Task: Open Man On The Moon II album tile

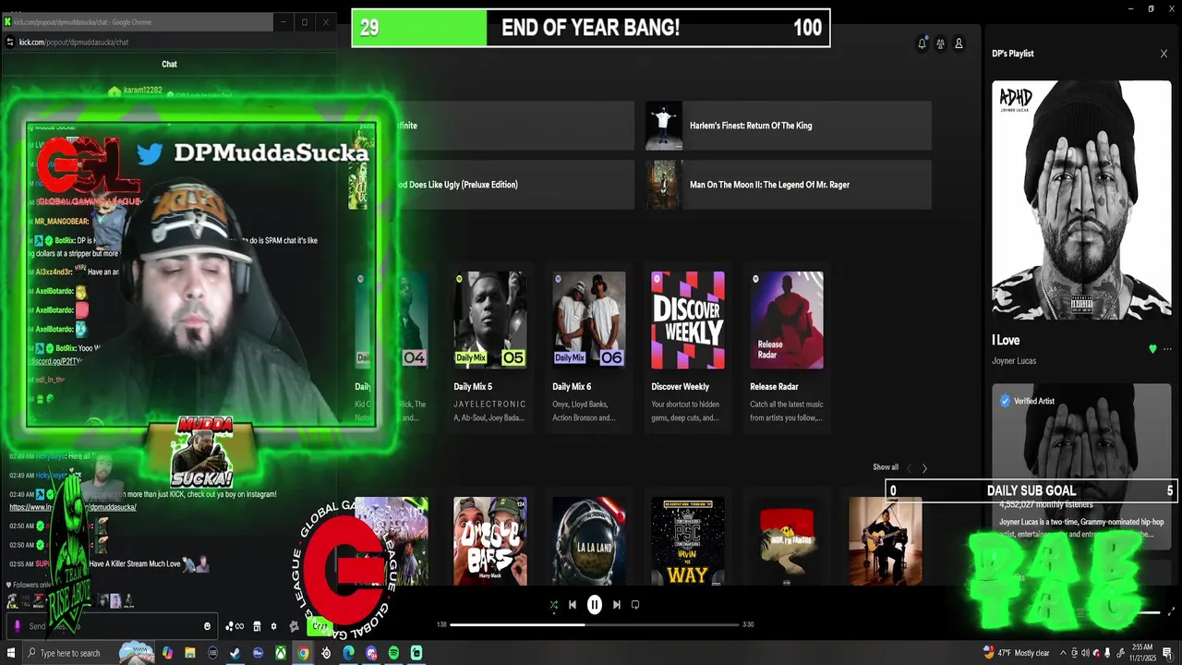Action: click(x=789, y=185)
